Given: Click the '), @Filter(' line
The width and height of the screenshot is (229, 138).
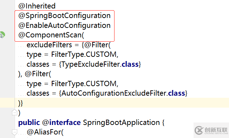Looking at the screenshot, I should (x=35, y=74).
